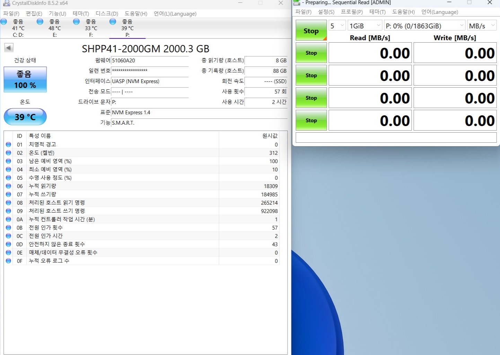Screen dimensions: 500x355
Task: Click the 원시값 column header
Action: (249, 136)
